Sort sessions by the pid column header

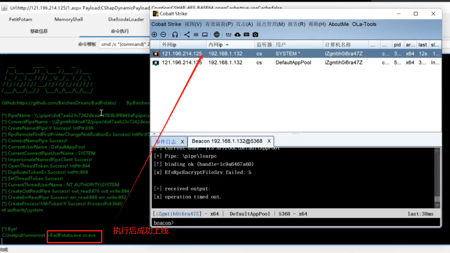click(x=397, y=45)
